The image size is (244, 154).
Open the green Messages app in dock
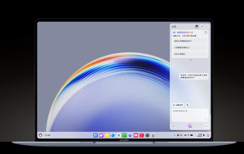(x=124, y=135)
